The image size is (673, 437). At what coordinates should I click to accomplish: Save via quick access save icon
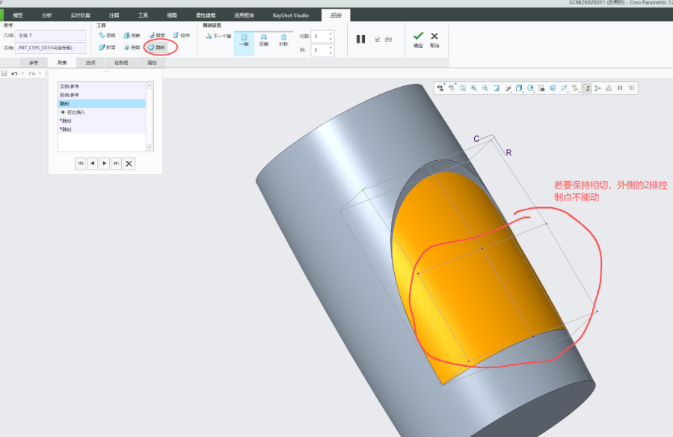[4, 73]
